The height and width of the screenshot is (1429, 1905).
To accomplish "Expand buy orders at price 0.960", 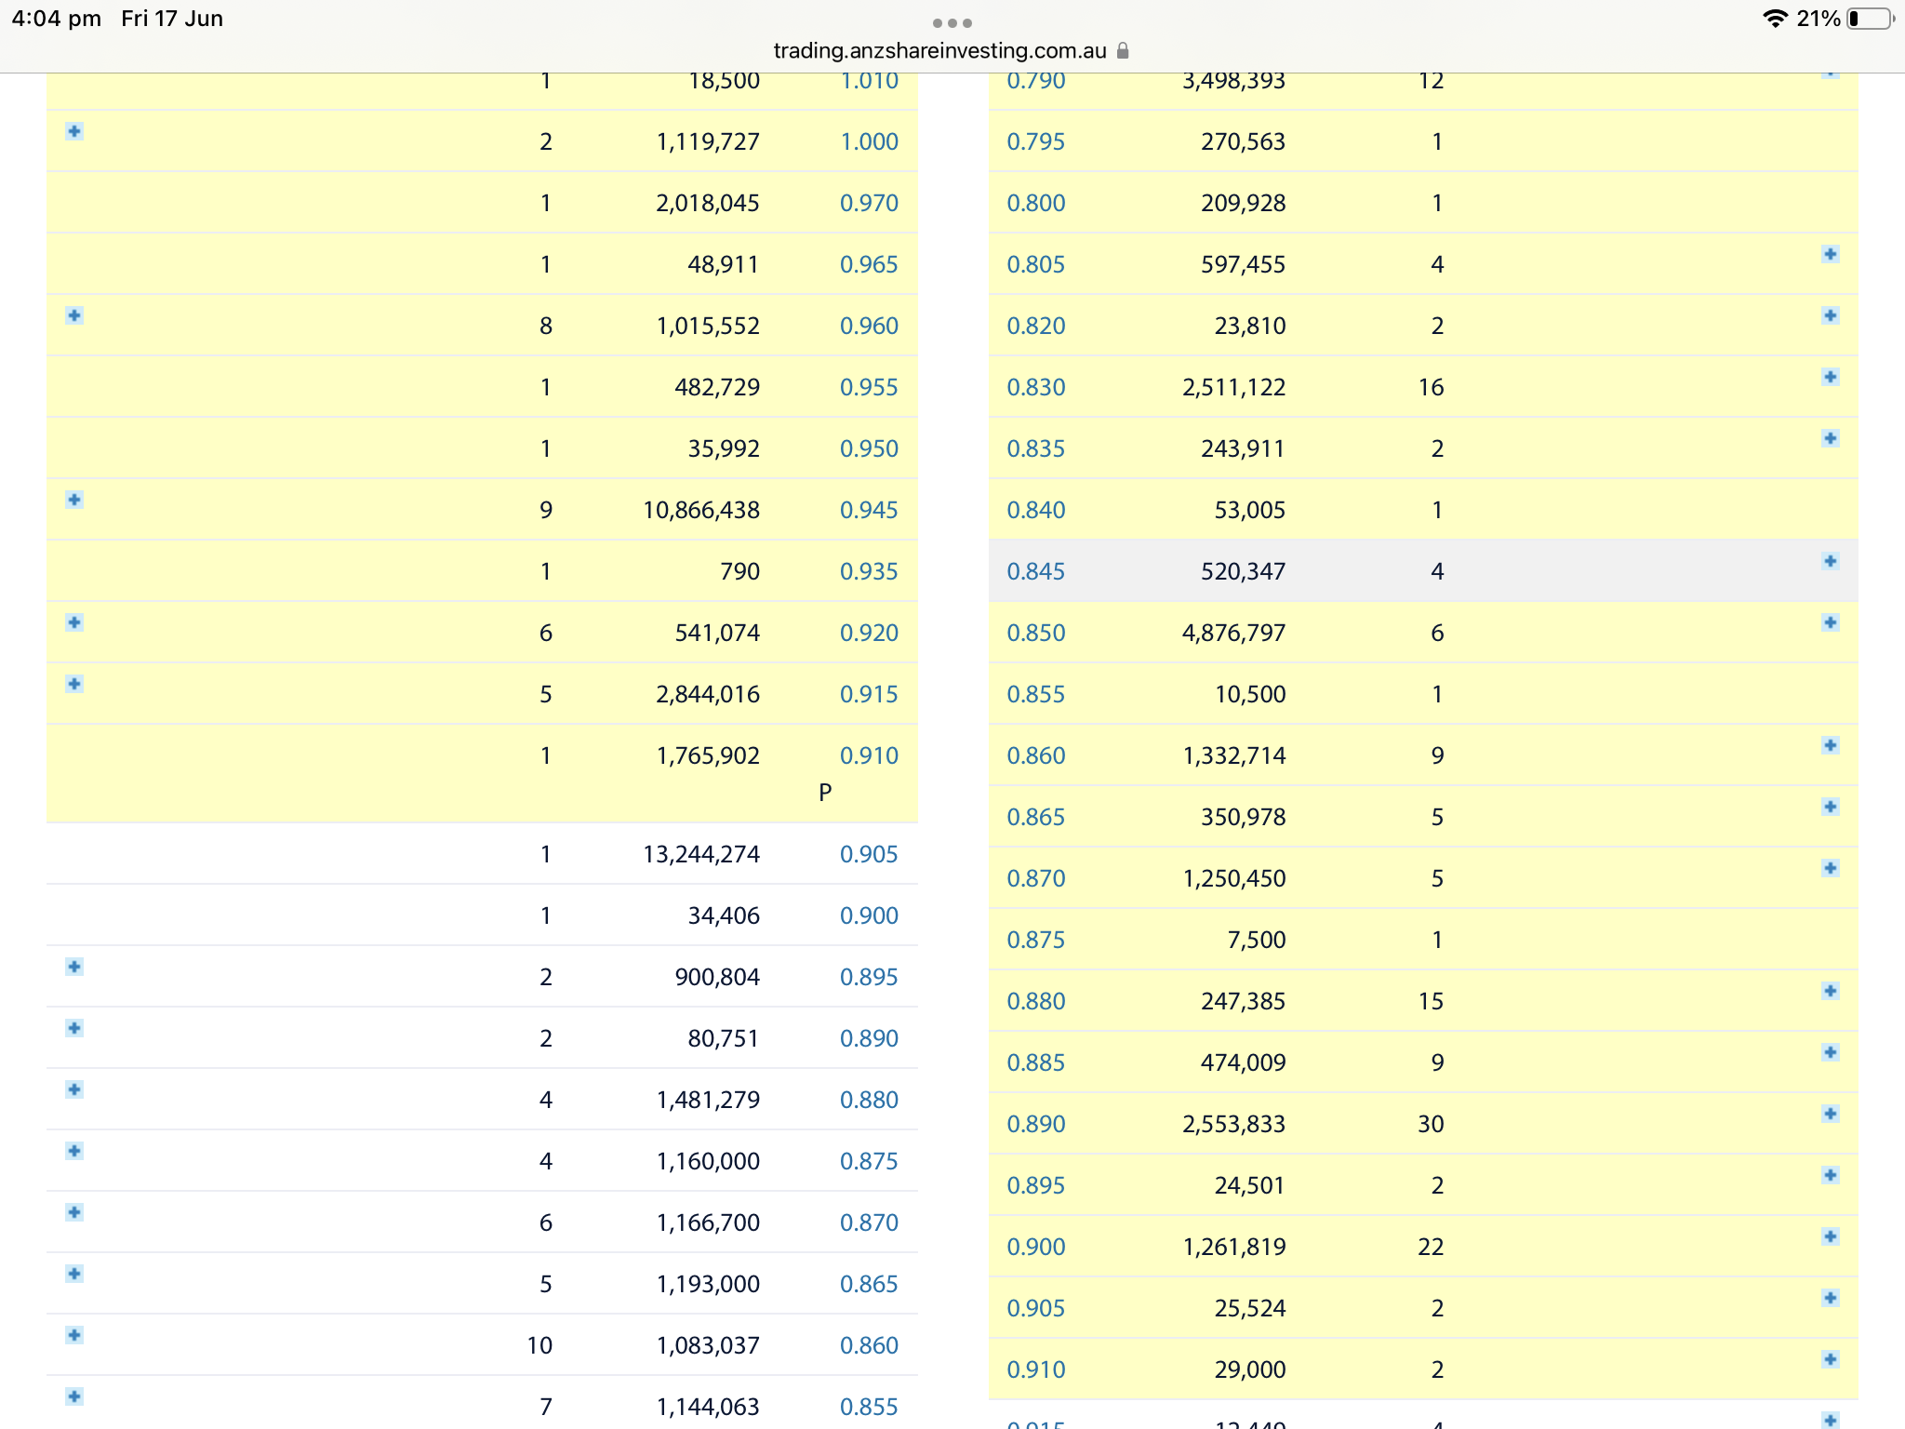I will click(74, 315).
